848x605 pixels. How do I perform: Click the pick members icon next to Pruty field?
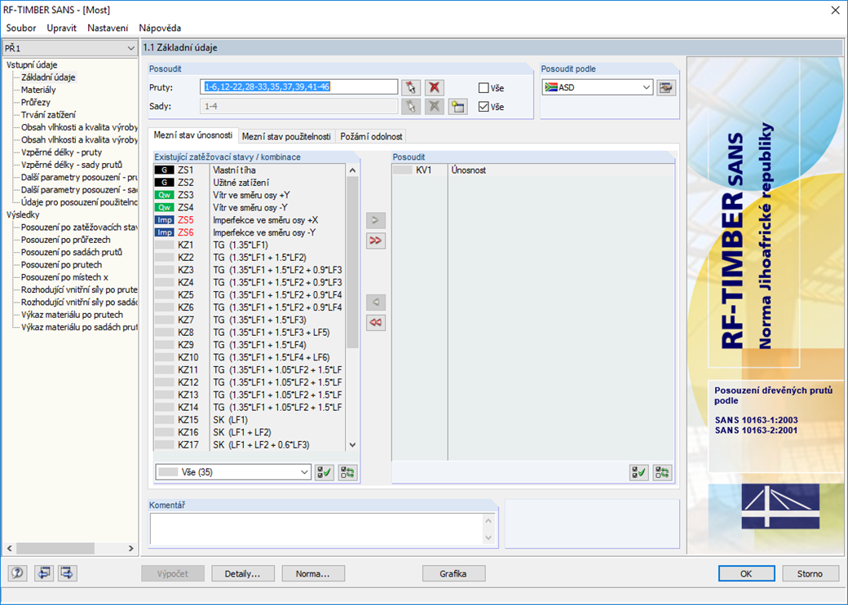[x=410, y=87]
